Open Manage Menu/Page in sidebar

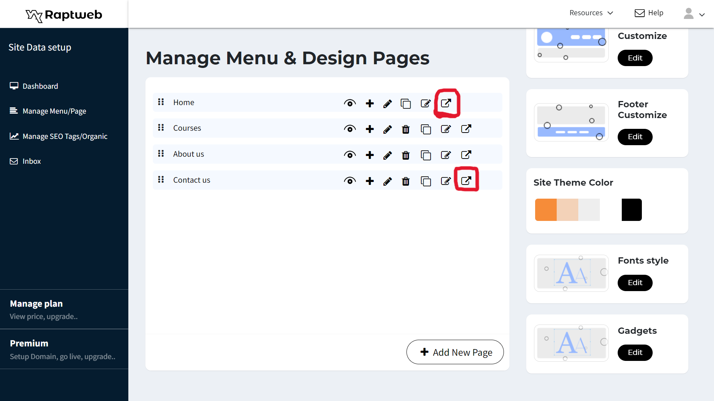[48, 111]
